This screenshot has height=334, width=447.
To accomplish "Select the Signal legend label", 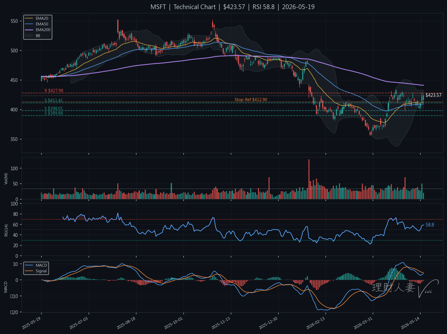I will [x=41, y=271].
